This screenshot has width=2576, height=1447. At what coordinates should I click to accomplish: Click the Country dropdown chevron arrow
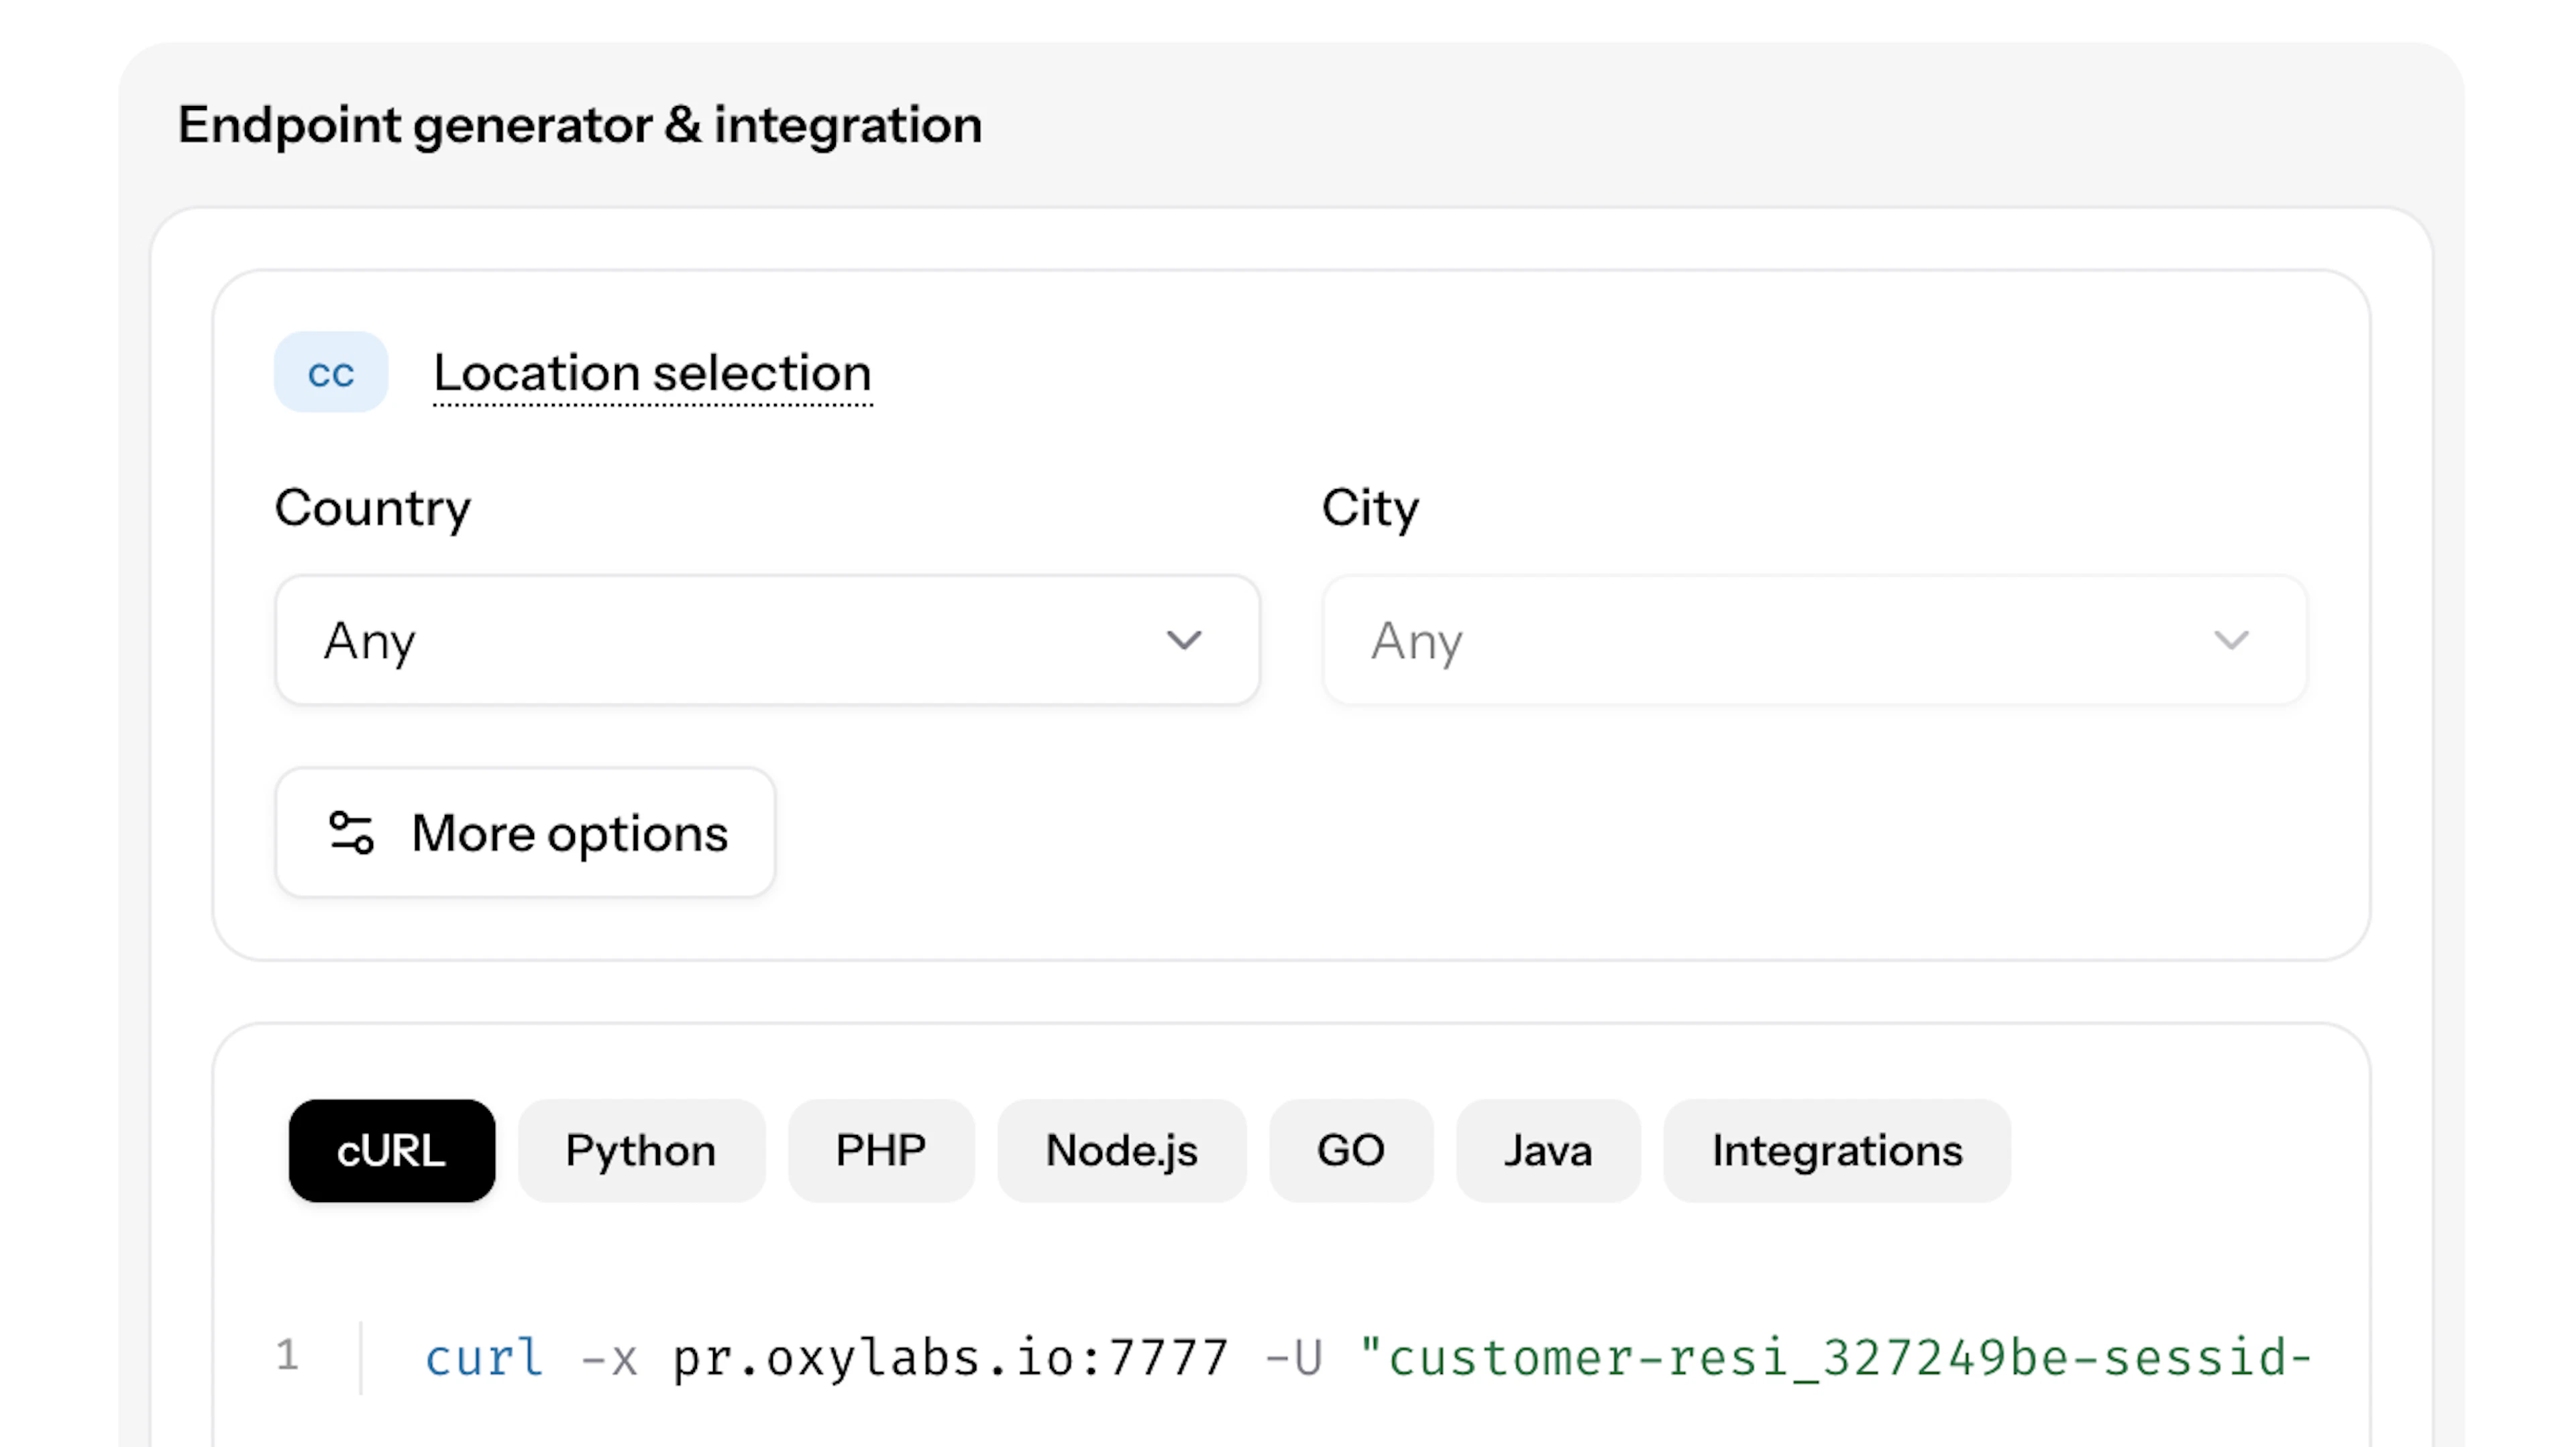point(1184,640)
